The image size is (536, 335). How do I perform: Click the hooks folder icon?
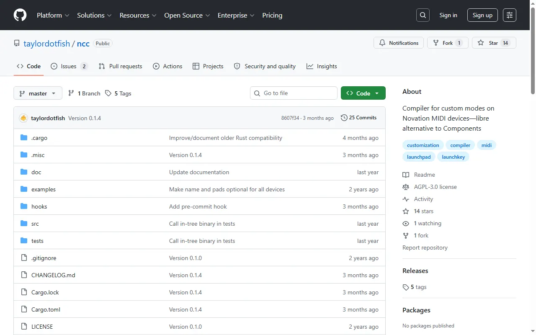pyautogui.click(x=24, y=206)
